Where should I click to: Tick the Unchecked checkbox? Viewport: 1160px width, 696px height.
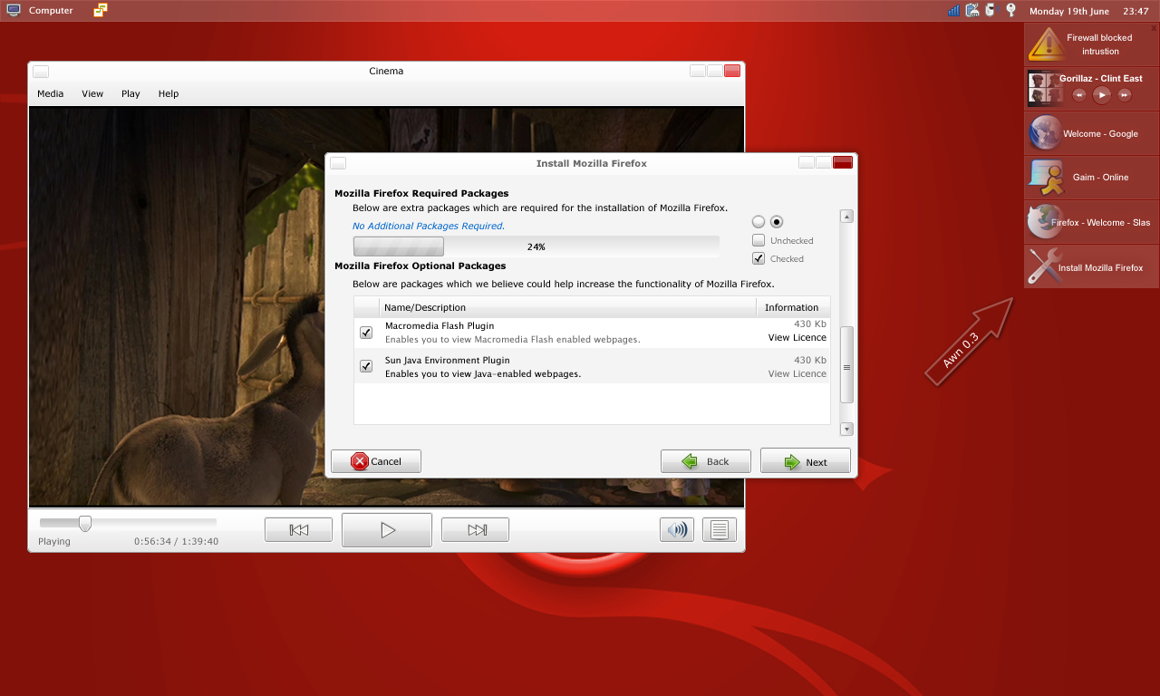coord(759,240)
